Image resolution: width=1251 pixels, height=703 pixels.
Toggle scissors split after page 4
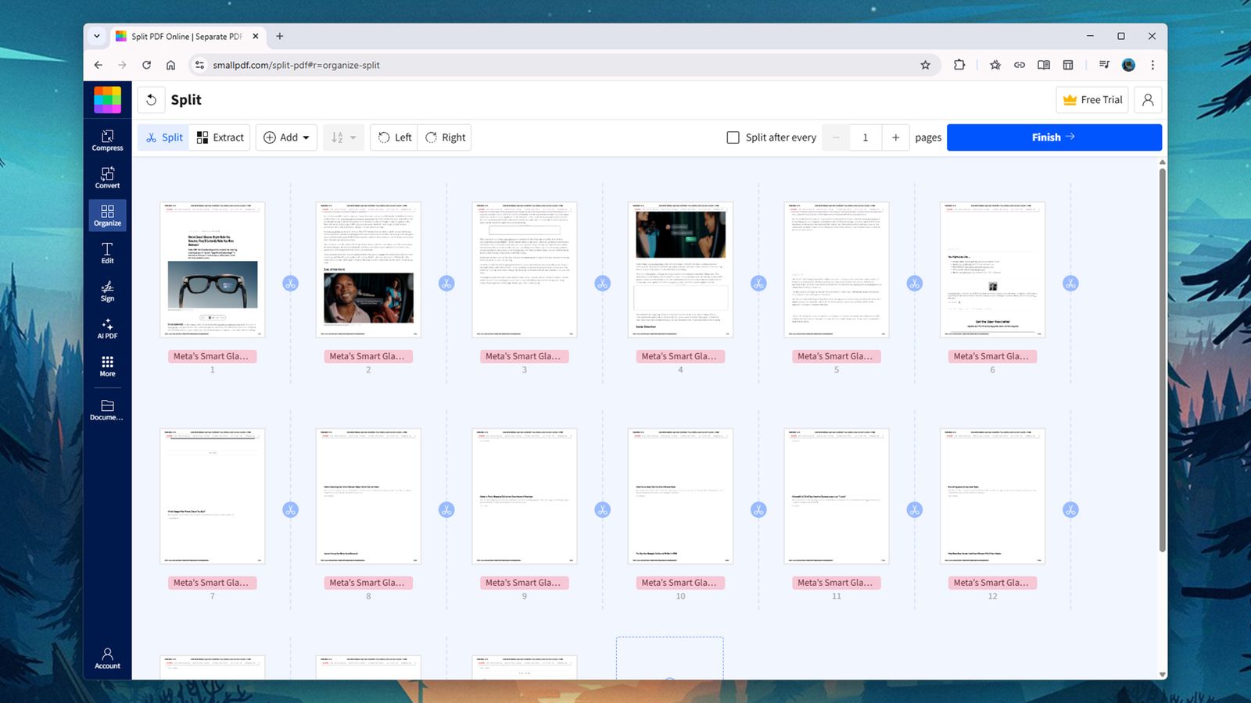click(758, 284)
